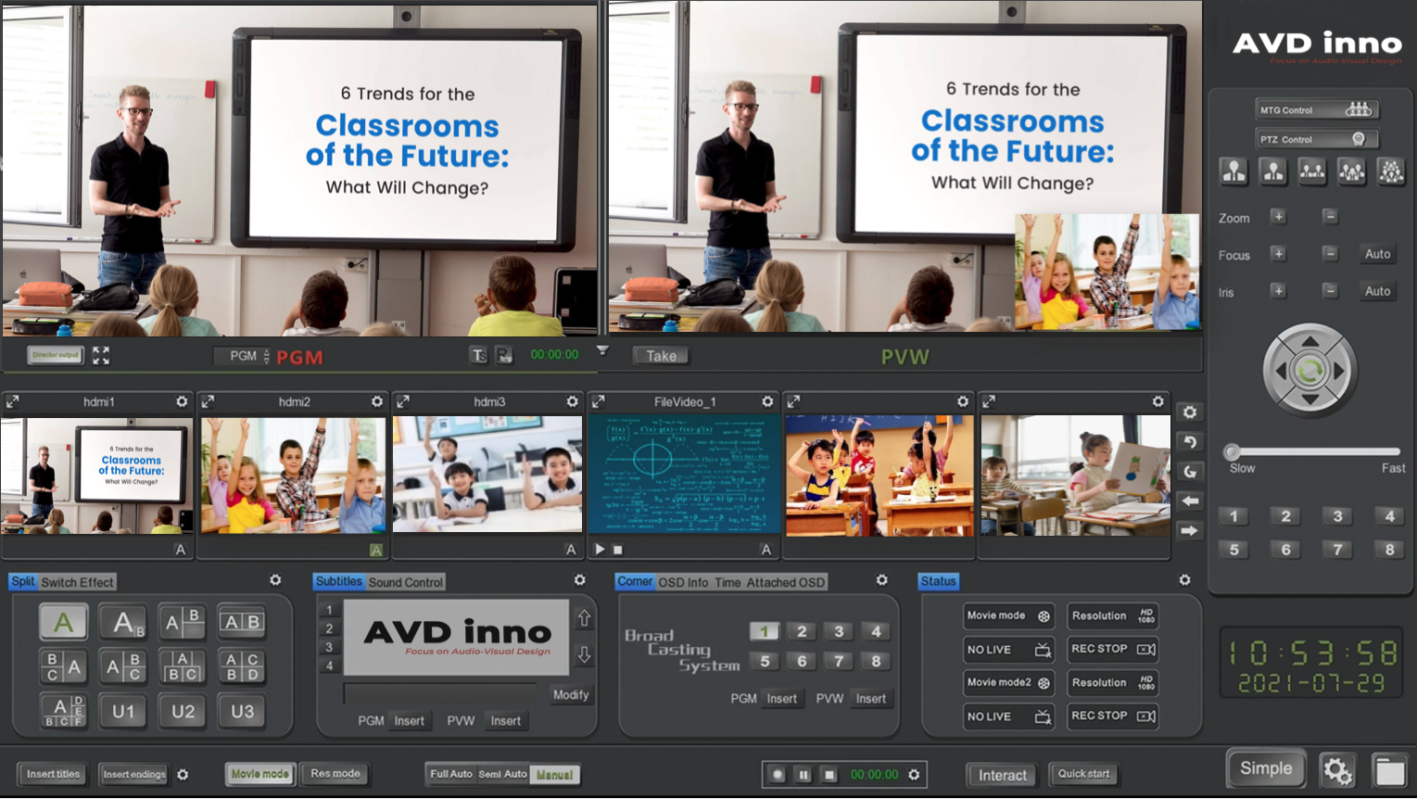Click the Ts title icon under PGM

pos(478,355)
